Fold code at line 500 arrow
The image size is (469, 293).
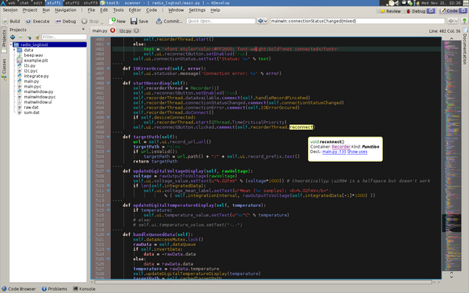pyautogui.click(x=109, y=137)
